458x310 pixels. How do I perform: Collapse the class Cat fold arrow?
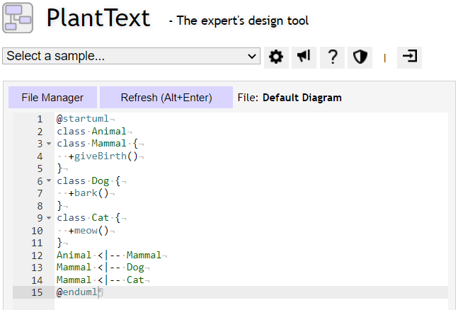[x=49, y=218]
